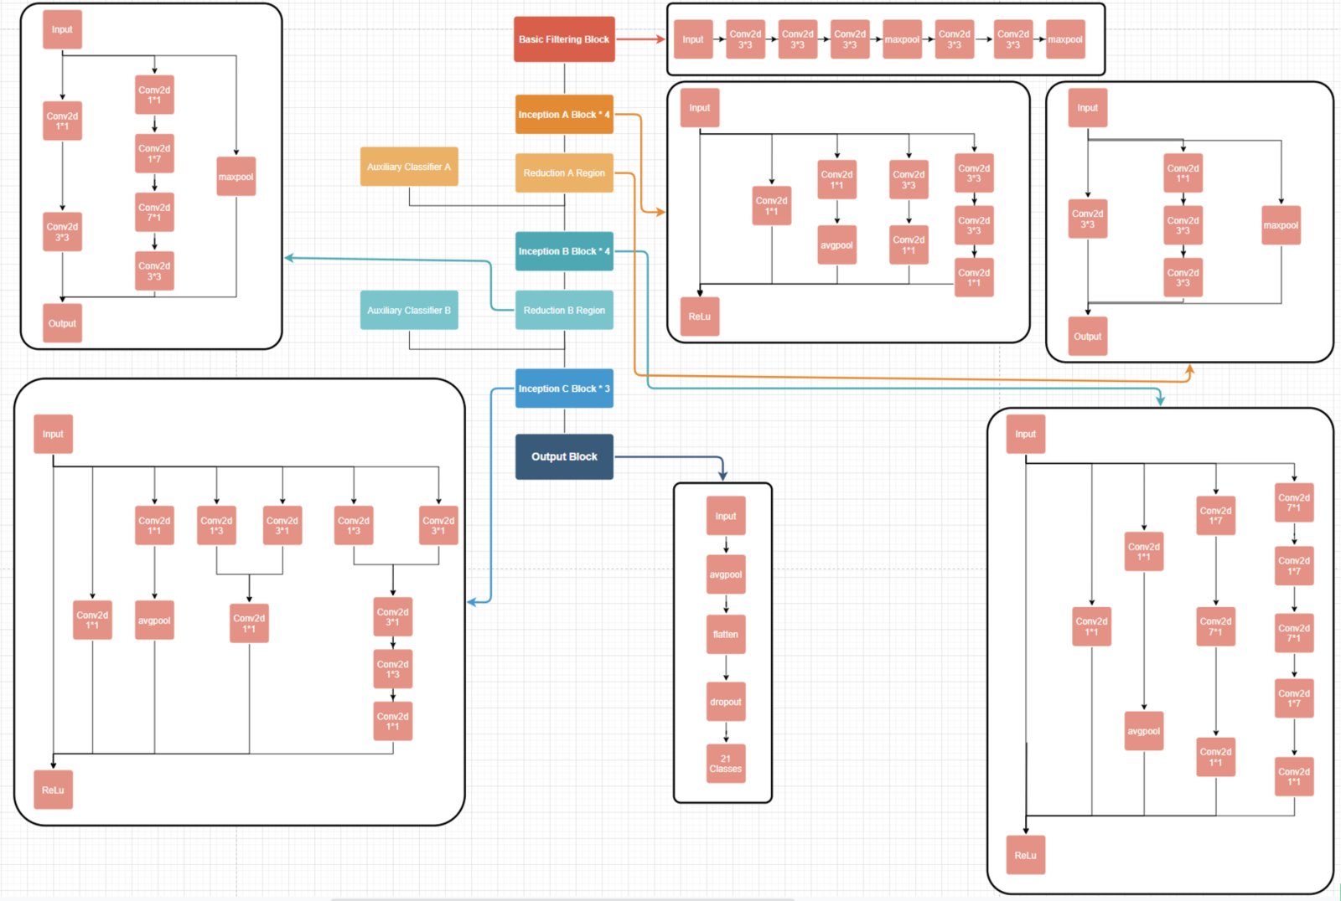Select the Output node in the Reduction A diagram

coord(1087,336)
